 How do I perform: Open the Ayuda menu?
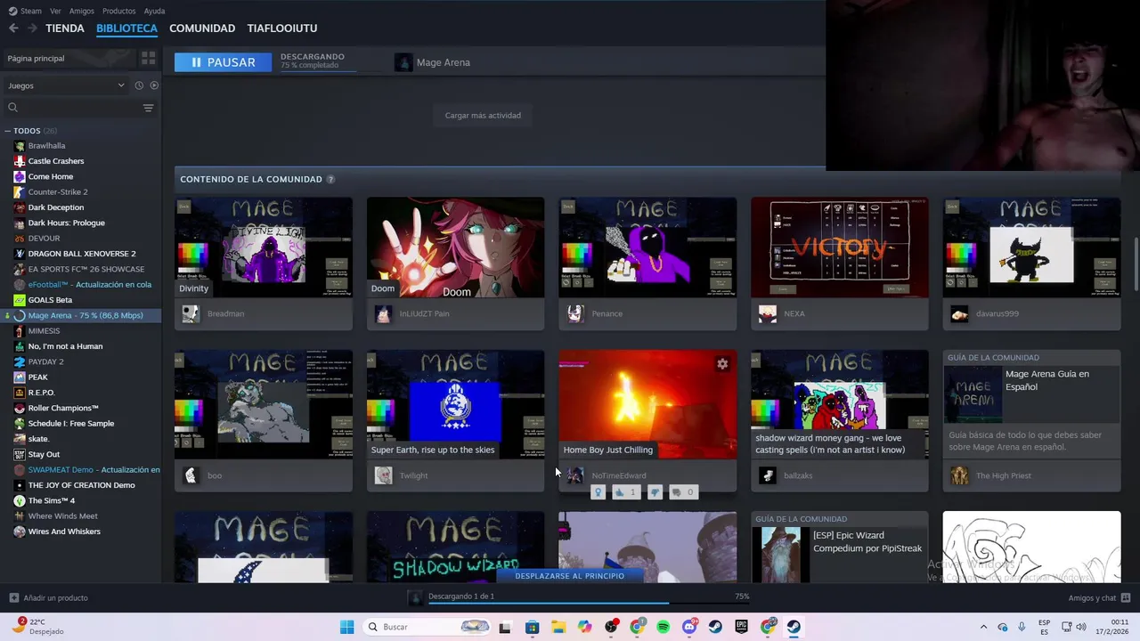tap(155, 11)
